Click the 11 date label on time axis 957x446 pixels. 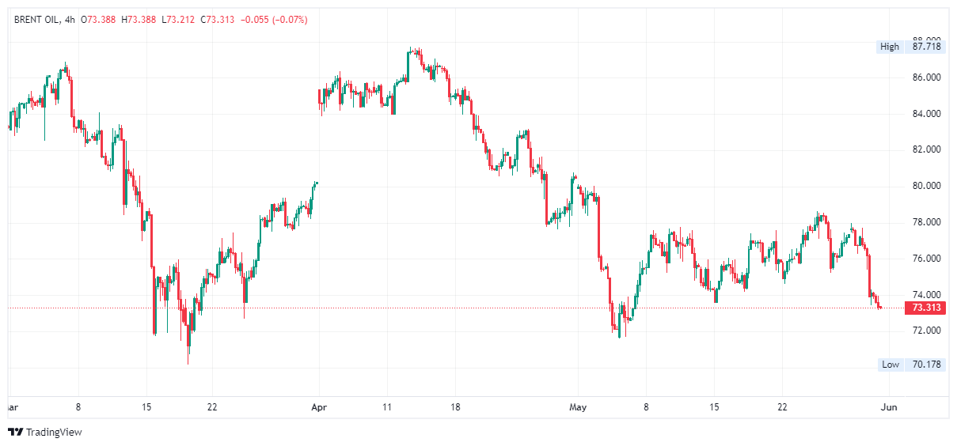click(x=387, y=407)
